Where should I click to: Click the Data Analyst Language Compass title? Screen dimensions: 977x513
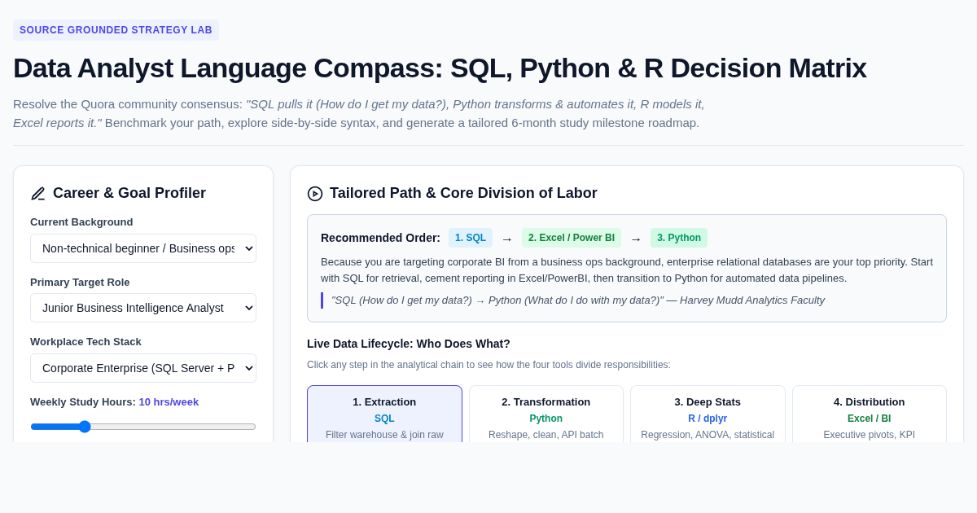[x=440, y=68]
